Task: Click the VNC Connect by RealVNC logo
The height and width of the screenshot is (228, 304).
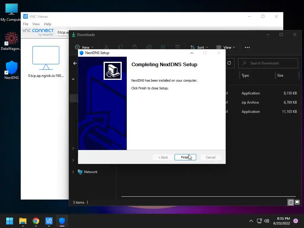Action: pos(38,32)
